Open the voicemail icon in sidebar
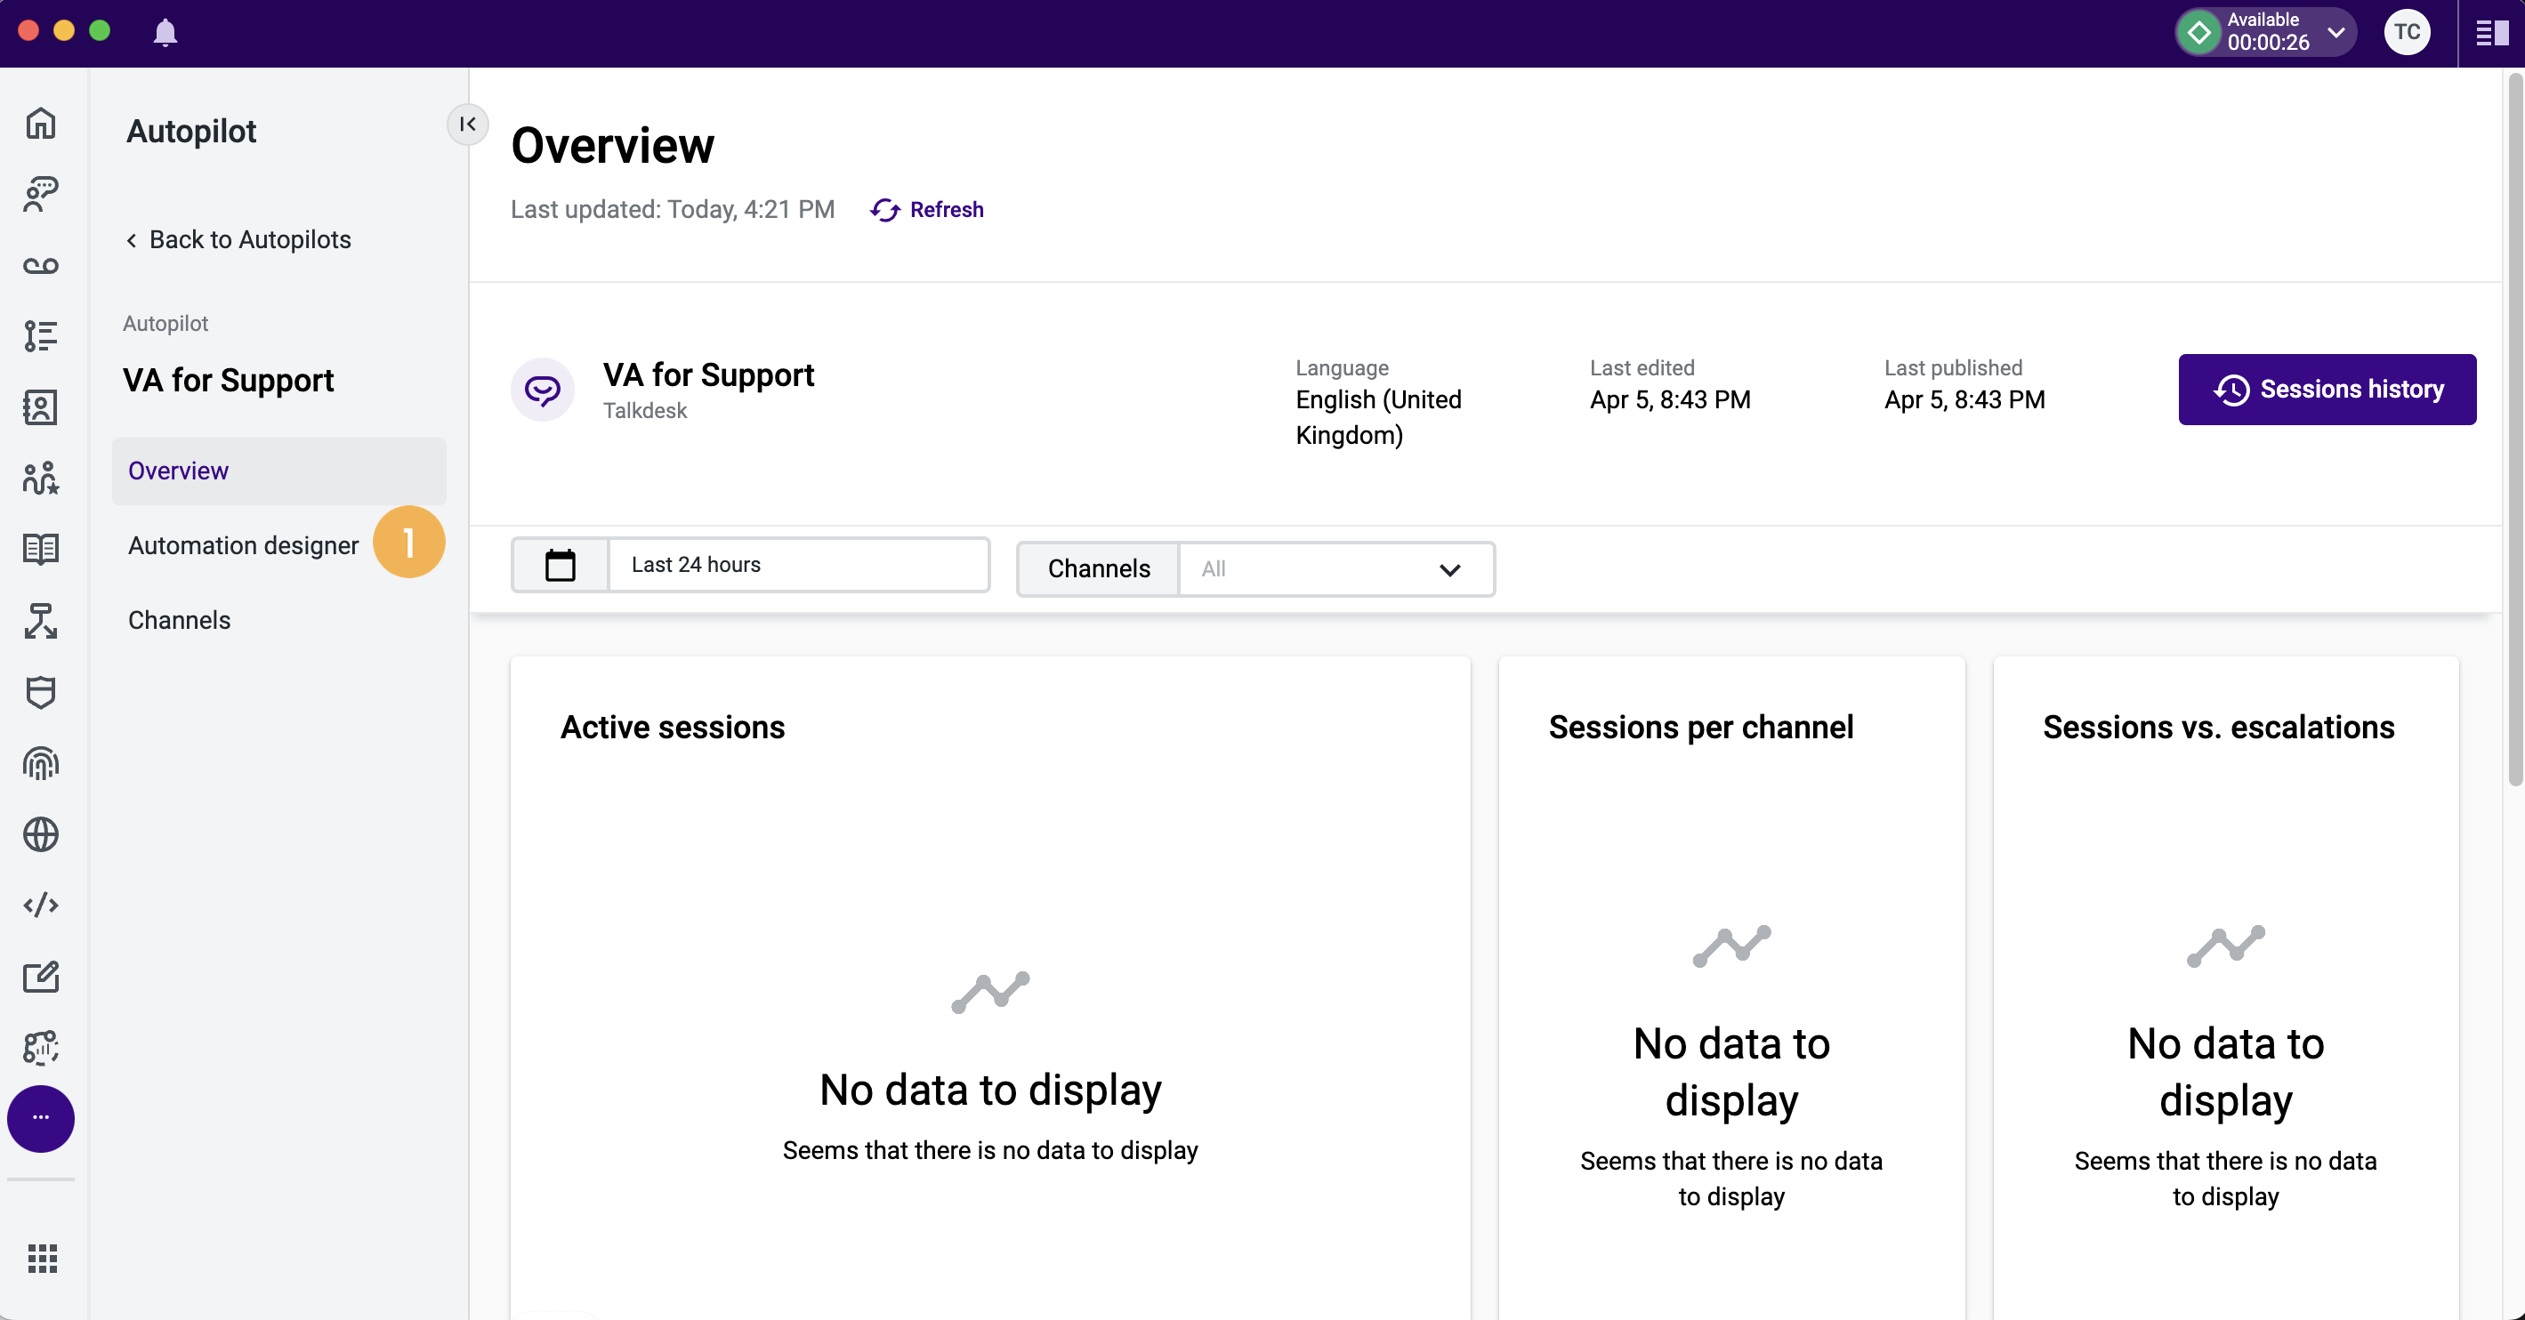 pyautogui.click(x=40, y=266)
